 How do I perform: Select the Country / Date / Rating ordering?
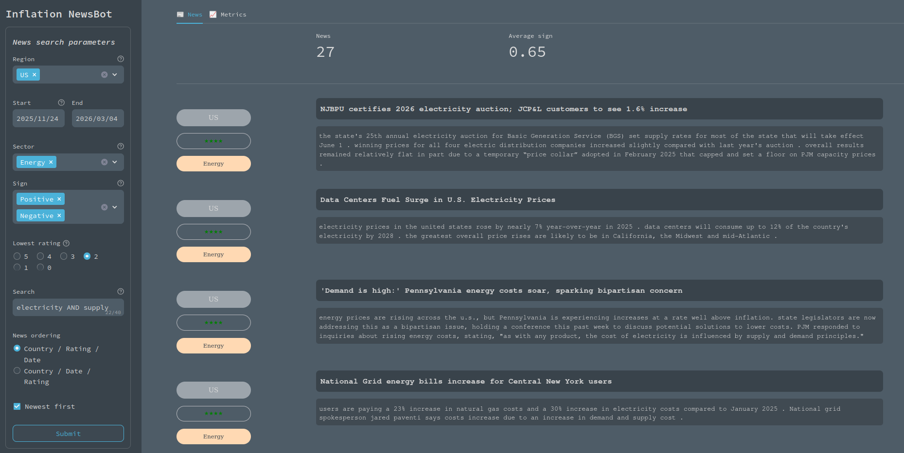tap(17, 371)
